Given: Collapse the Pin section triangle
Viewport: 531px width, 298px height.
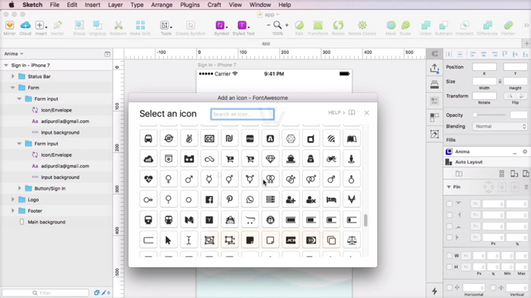Looking at the screenshot, I should click(449, 187).
